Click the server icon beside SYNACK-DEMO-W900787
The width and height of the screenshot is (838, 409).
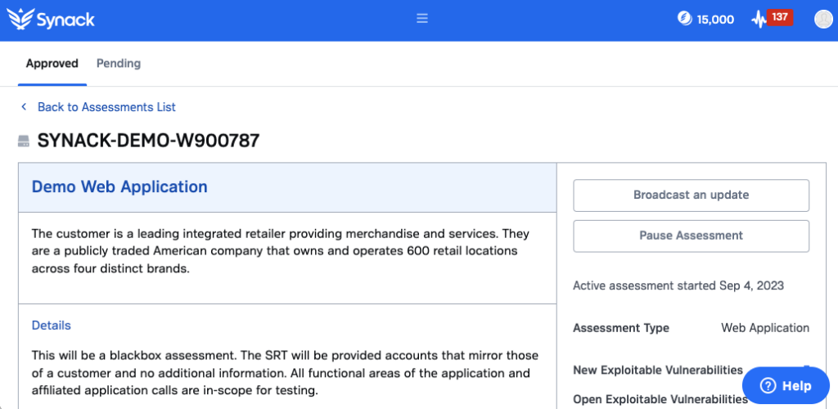coord(24,141)
